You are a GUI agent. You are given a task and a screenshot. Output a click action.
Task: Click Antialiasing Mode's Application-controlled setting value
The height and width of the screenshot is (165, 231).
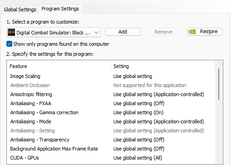pyautogui.click(x=159, y=121)
